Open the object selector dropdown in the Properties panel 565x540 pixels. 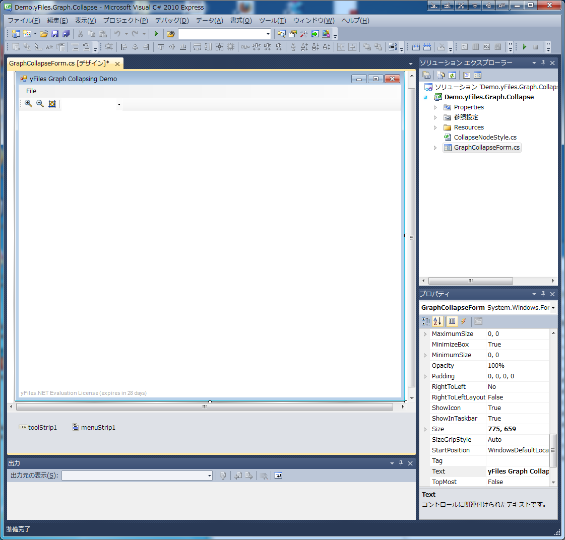click(553, 308)
